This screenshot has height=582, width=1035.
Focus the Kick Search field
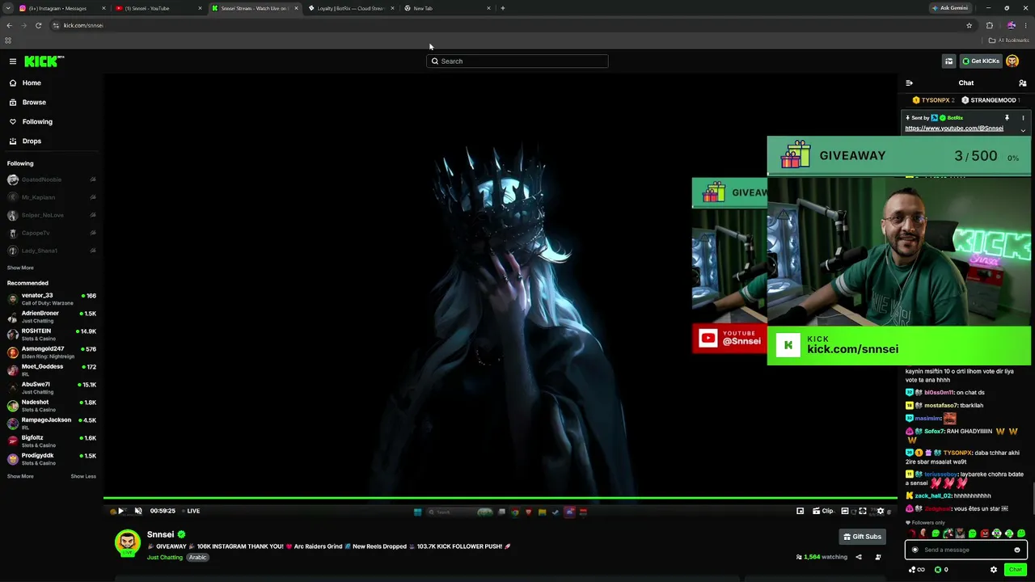[517, 61]
